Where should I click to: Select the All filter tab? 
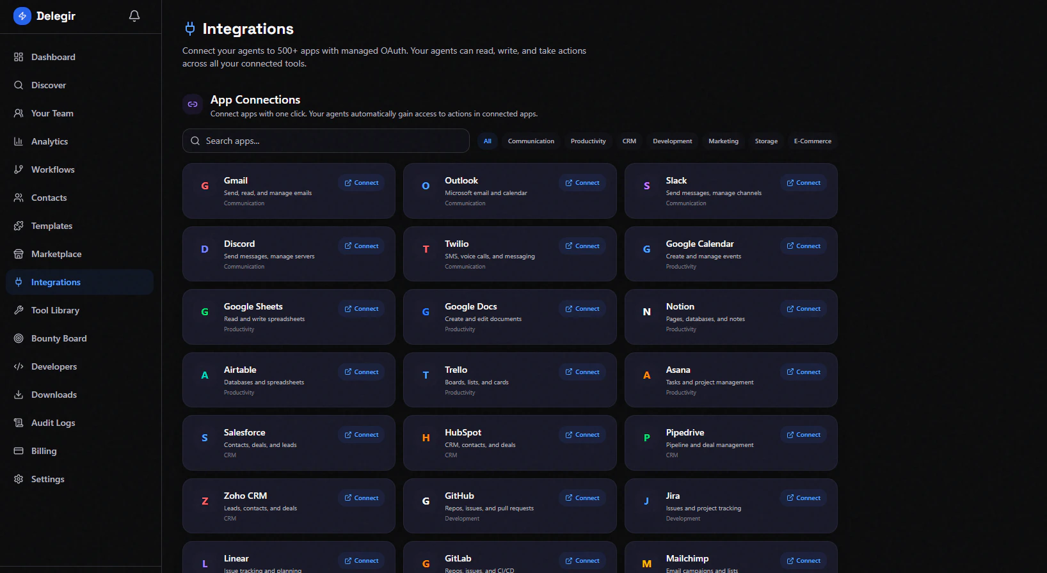[488, 141]
